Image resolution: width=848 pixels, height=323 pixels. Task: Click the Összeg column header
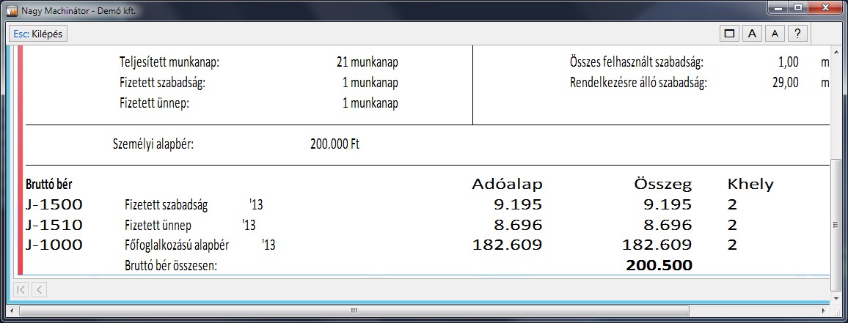click(662, 185)
